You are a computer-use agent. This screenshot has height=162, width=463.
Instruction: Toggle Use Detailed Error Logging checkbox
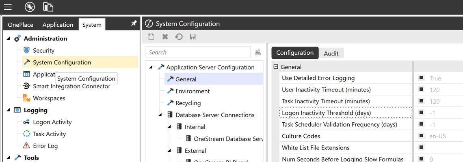421,78
